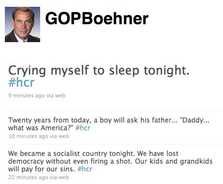223x184 pixels.
Task: Open the '9 minutes ago' timestamp
Action: point(27,95)
